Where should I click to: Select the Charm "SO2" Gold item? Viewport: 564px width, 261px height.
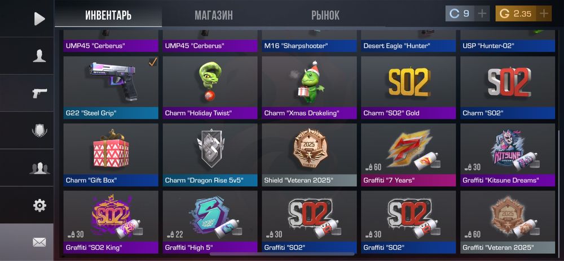(x=408, y=88)
